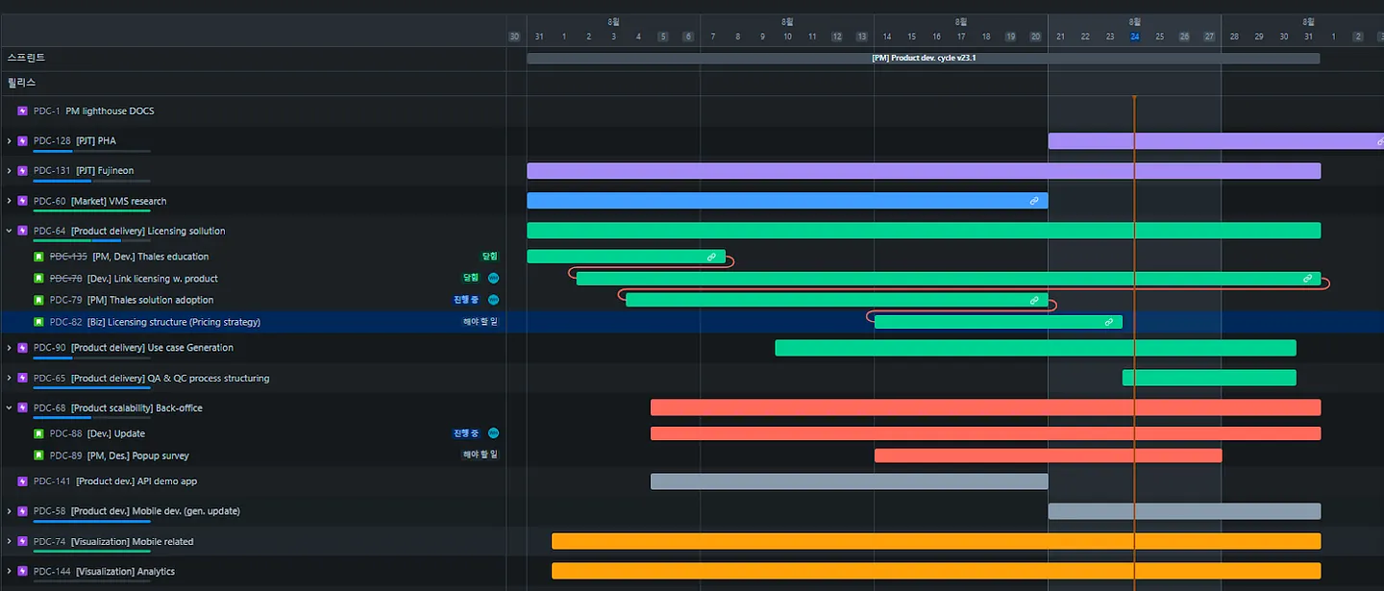This screenshot has width=1384, height=591.
Task: Open the PDC-89 Popup survey story
Action: [137, 456]
